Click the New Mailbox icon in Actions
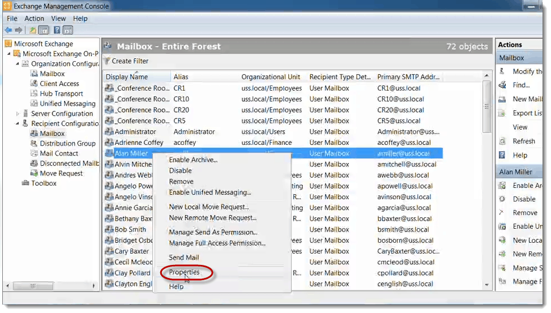 [502, 99]
